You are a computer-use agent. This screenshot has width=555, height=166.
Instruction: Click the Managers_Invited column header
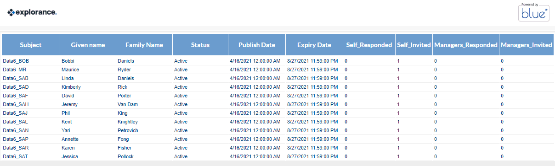point(527,45)
